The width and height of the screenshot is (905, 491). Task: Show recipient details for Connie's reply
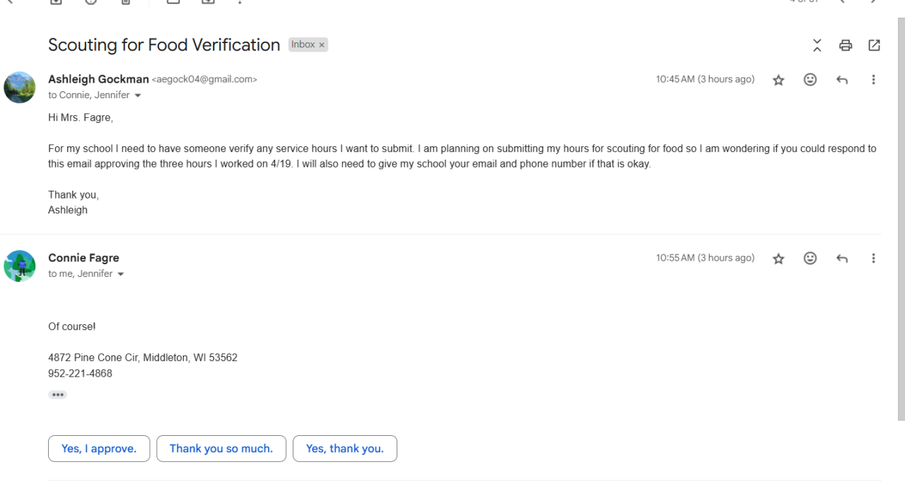point(120,274)
